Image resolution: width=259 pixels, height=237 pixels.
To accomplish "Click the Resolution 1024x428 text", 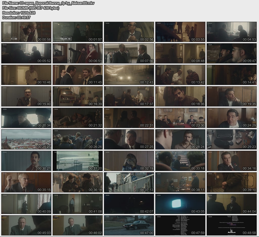I will tap(19, 13).
